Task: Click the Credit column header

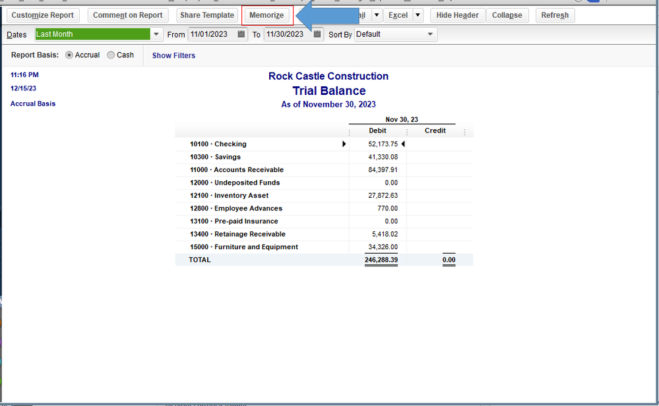Action: tap(435, 130)
